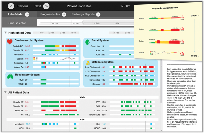This screenshot has height=133, width=204.
Task: Select the ACR 22.3 row
Action: tap(115, 55)
